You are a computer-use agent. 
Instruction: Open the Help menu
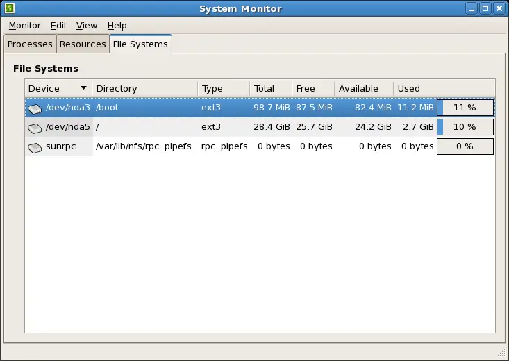click(x=117, y=26)
